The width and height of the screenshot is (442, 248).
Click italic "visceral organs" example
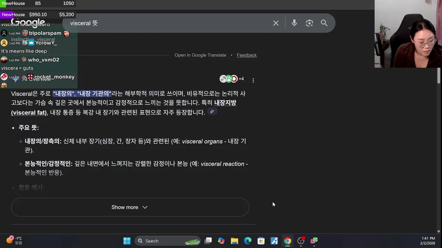202,141
